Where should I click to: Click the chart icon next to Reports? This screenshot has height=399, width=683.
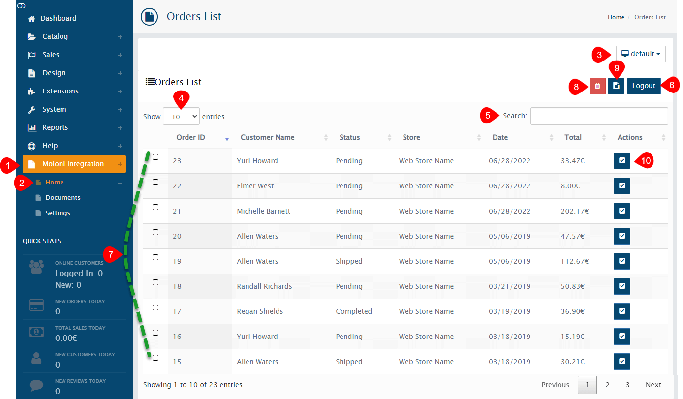pyautogui.click(x=31, y=128)
